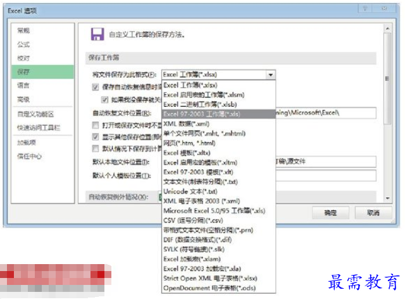Go to 自定义功能区 category
This screenshot has width=405, height=302.
[x=42, y=114]
